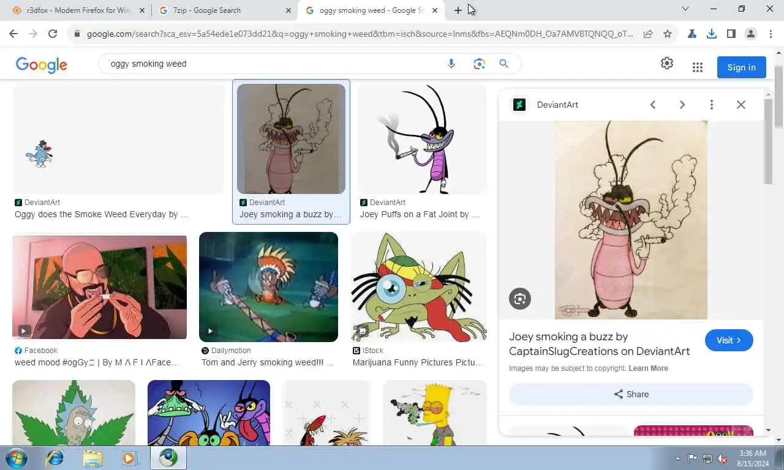Open the Oggy cockroaches group thumbnail
Viewport: 784px width, 470px height.
[x=209, y=412]
